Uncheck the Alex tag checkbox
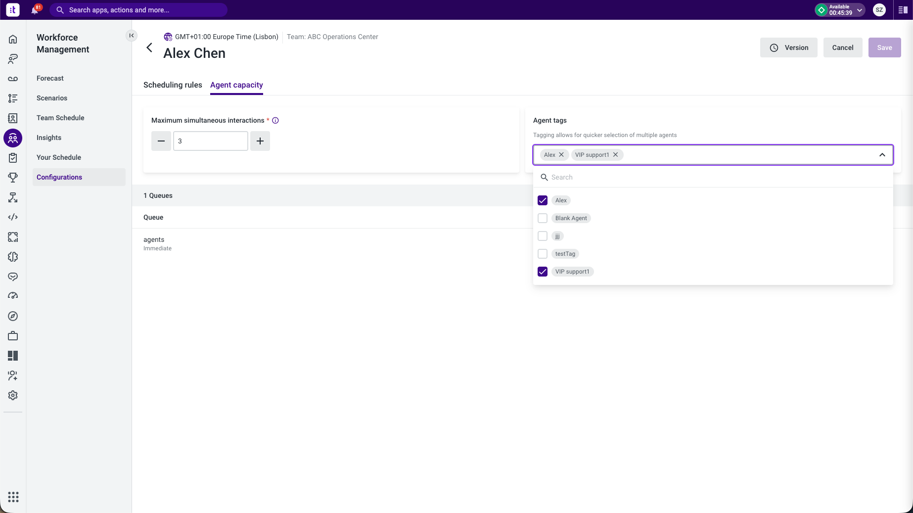This screenshot has width=913, height=513. (543, 200)
